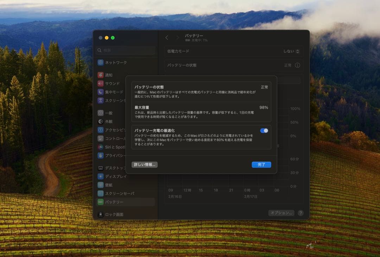
Task: Click the Siri icon in sidebar
Action: pos(101,147)
